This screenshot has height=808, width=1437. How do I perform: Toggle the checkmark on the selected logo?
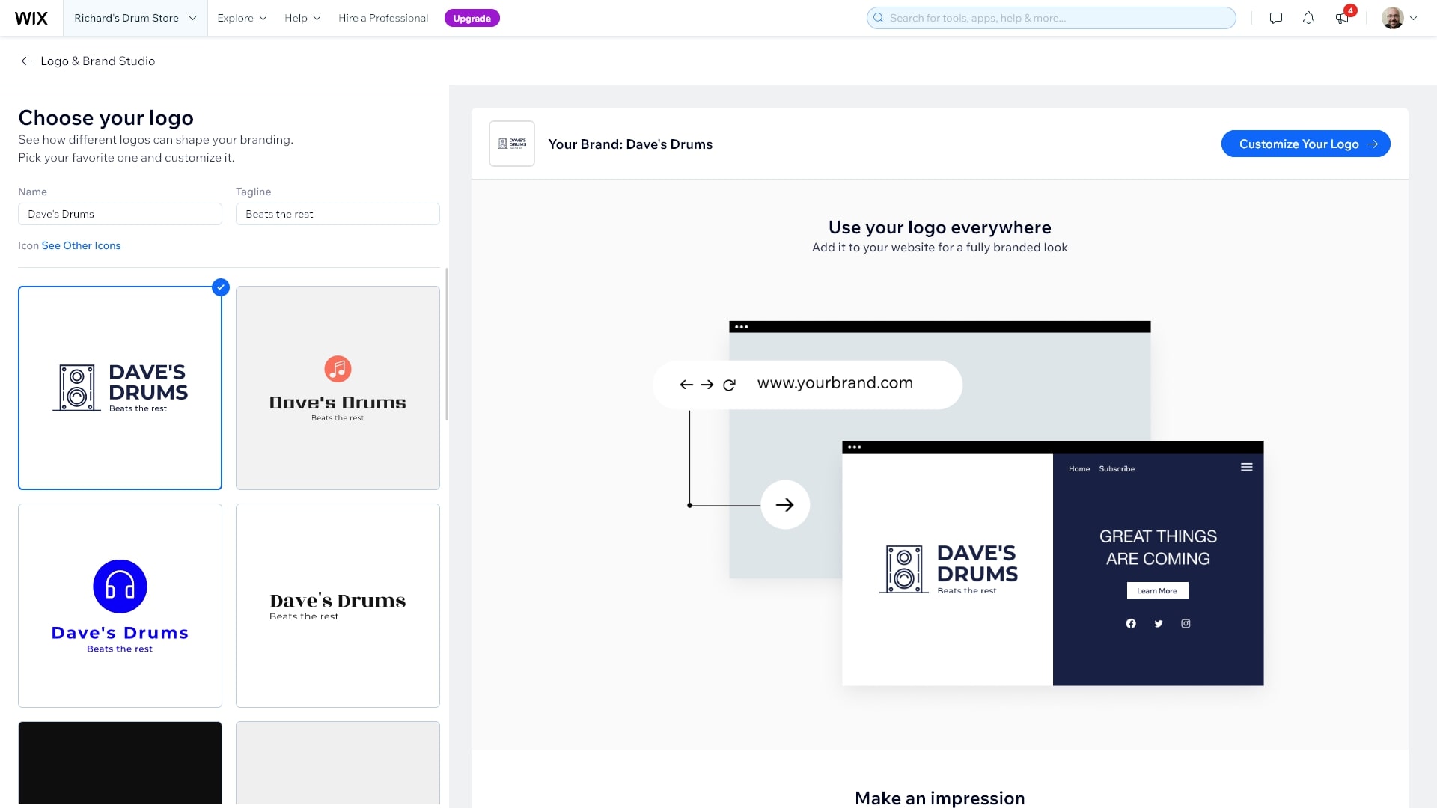click(x=221, y=287)
